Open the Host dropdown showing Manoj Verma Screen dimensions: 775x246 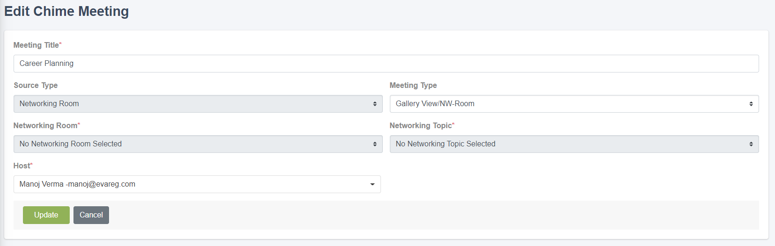click(x=197, y=184)
